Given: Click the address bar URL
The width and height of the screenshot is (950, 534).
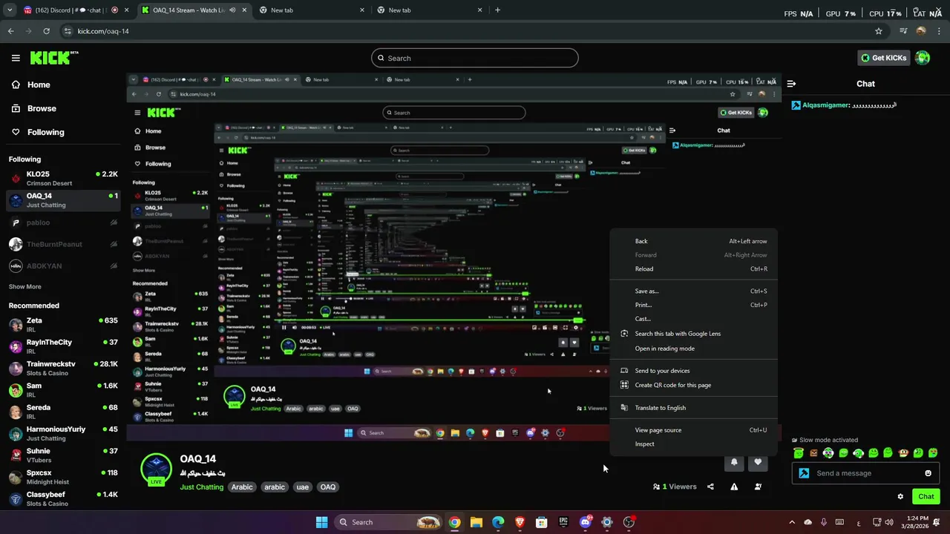Looking at the screenshot, I should click(x=103, y=31).
